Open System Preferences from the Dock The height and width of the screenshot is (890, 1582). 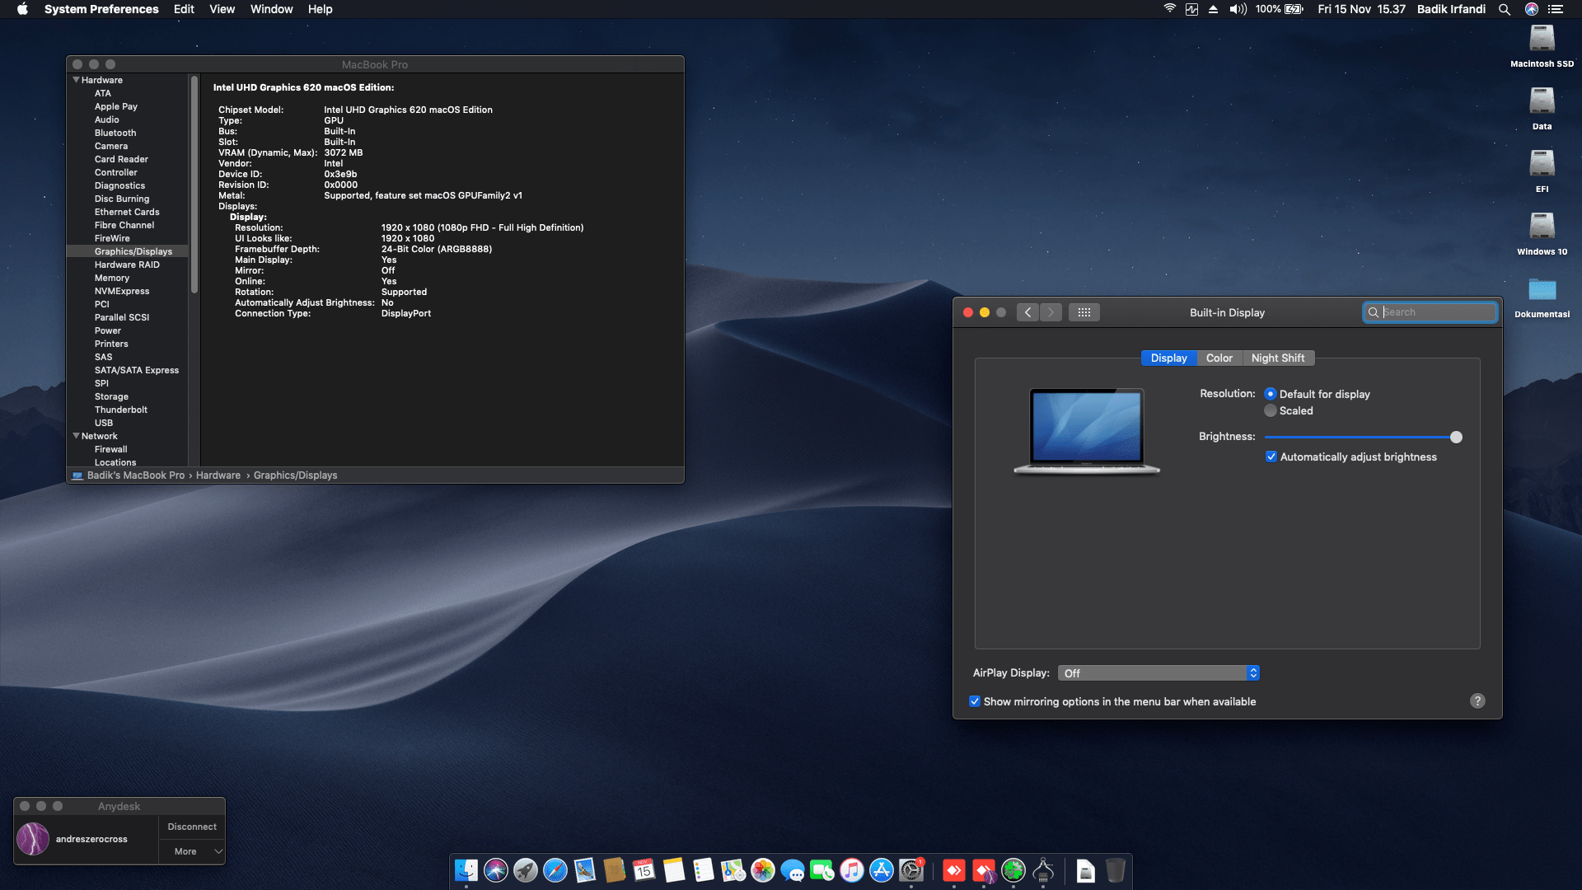(911, 871)
